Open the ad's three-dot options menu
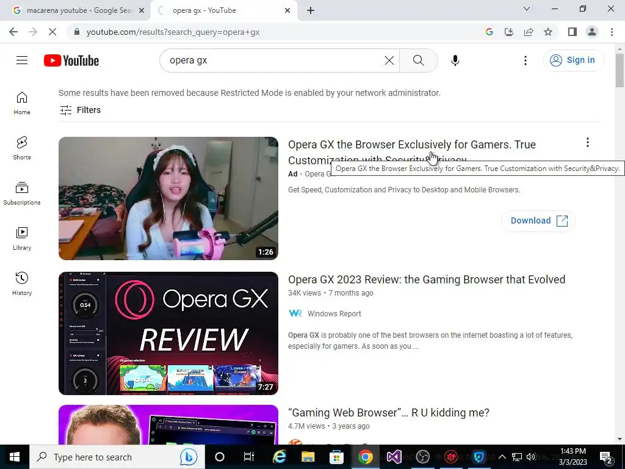625x469 pixels. tap(587, 142)
